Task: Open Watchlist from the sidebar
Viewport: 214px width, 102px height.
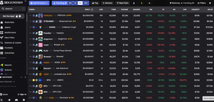Action: 9,22
